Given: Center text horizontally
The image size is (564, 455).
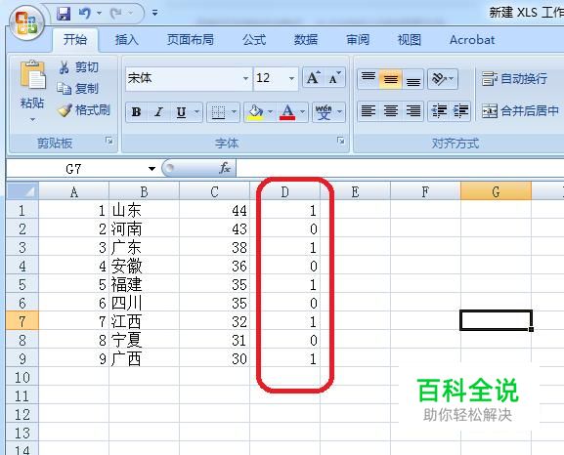Looking at the screenshot, I should [x=391, y=110].
